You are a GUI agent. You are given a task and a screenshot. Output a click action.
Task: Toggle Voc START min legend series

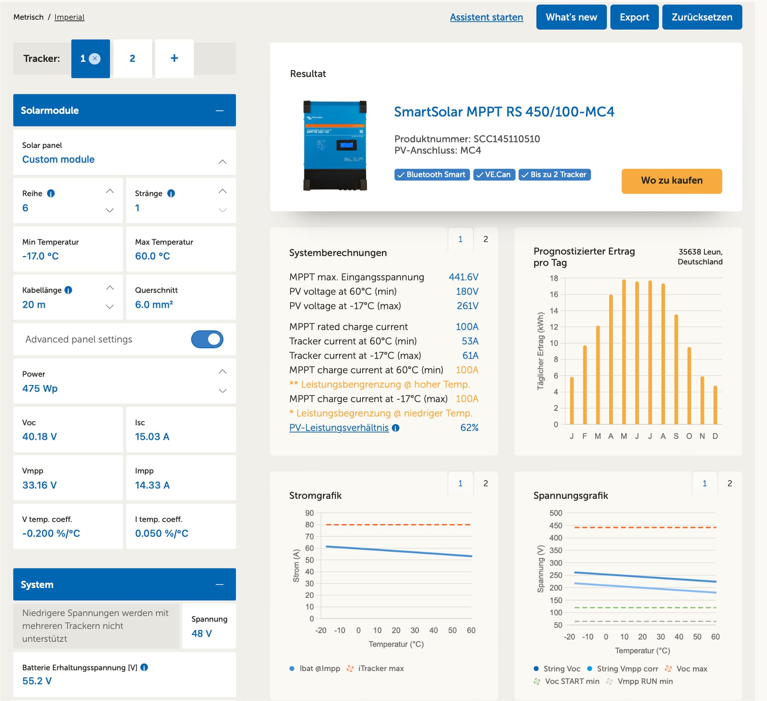coord(566,681)
